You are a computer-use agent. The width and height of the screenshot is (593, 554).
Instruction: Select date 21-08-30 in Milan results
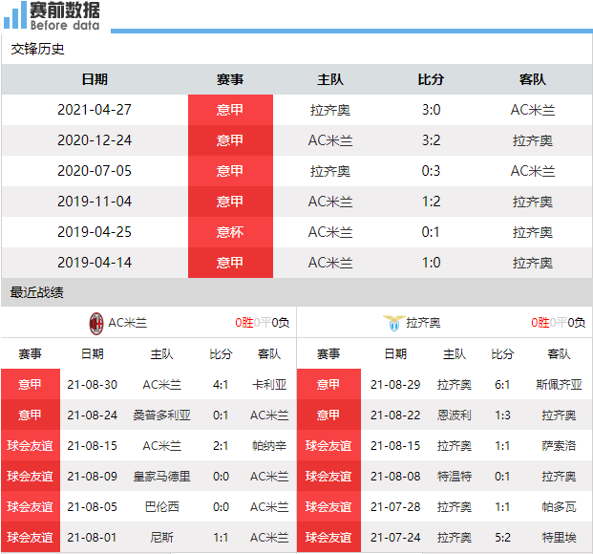pyautogui.click(x=93, y=385)
